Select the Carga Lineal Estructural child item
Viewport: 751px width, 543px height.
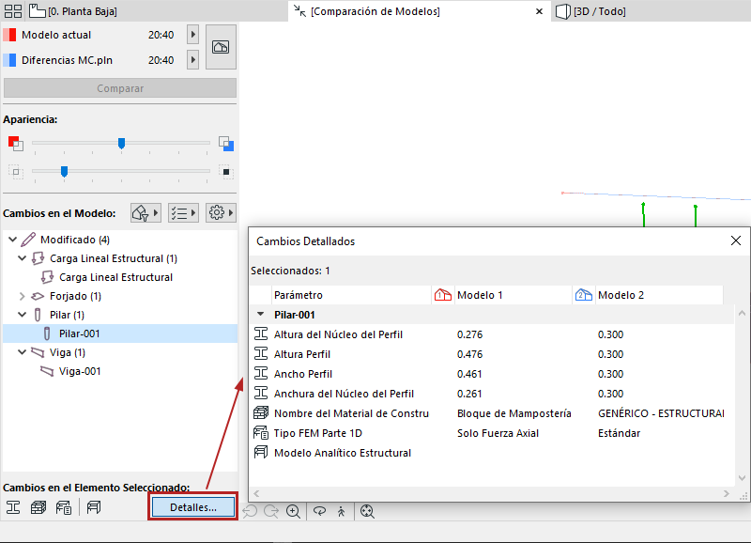(115, 277)
